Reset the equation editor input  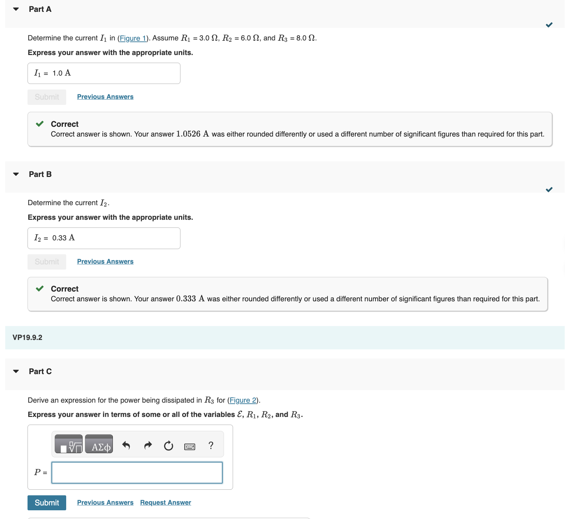[x=168, y=445]
